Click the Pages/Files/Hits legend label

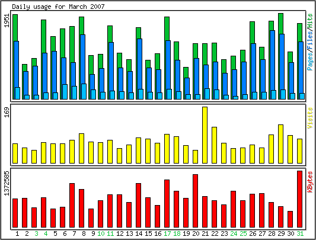tap(310, 42)
